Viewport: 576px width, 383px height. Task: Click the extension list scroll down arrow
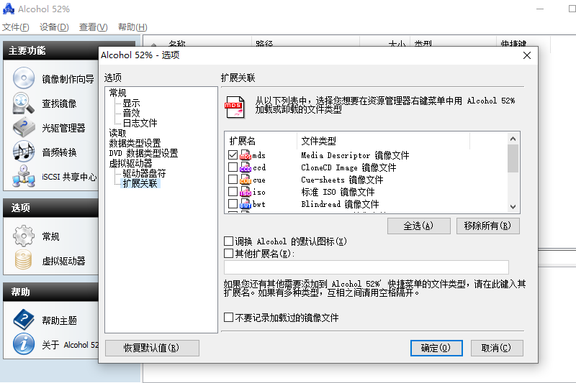tap(513, 207)
